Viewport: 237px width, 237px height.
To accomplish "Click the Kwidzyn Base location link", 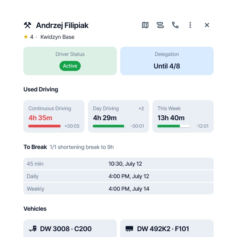I will (58, 37).
